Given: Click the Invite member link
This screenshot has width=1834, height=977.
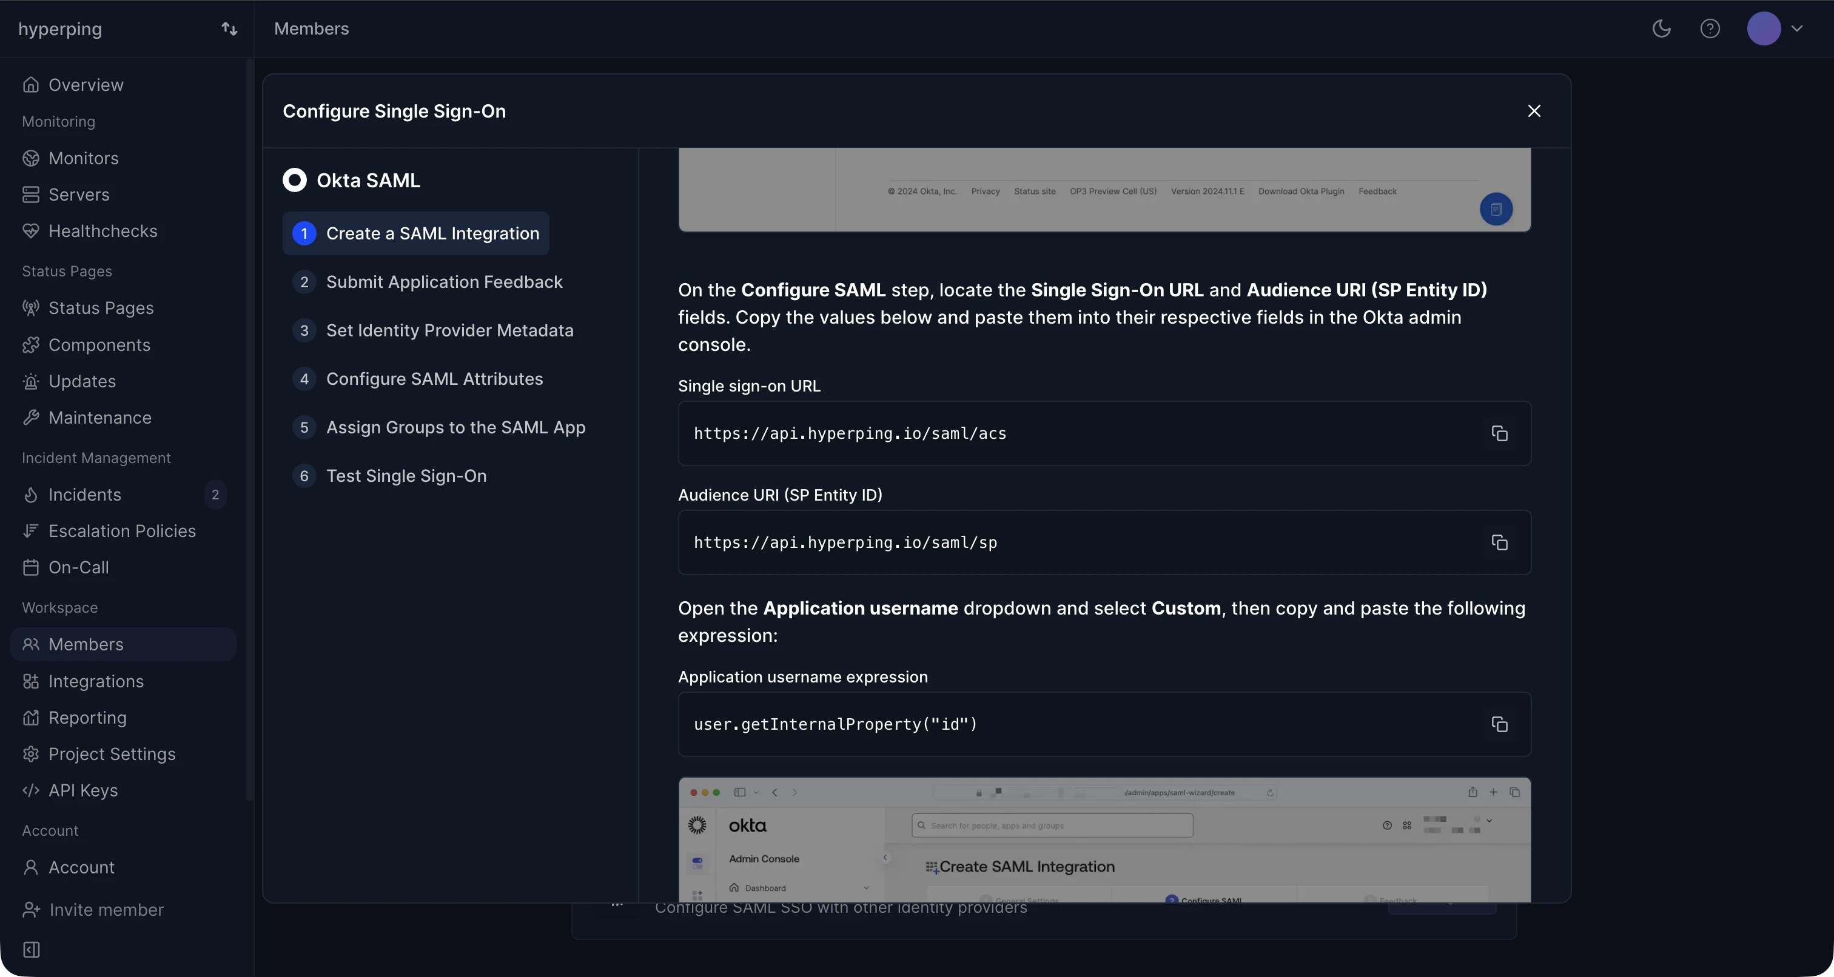Looking at the screenshot, I should pos(106,909).
